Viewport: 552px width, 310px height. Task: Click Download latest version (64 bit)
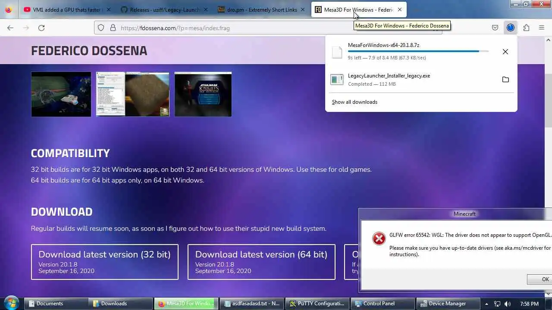click(x=261, y=262)
